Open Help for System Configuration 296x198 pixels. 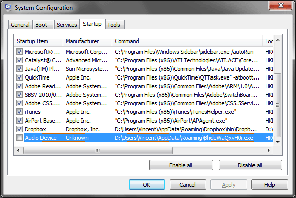coord(270,185)
